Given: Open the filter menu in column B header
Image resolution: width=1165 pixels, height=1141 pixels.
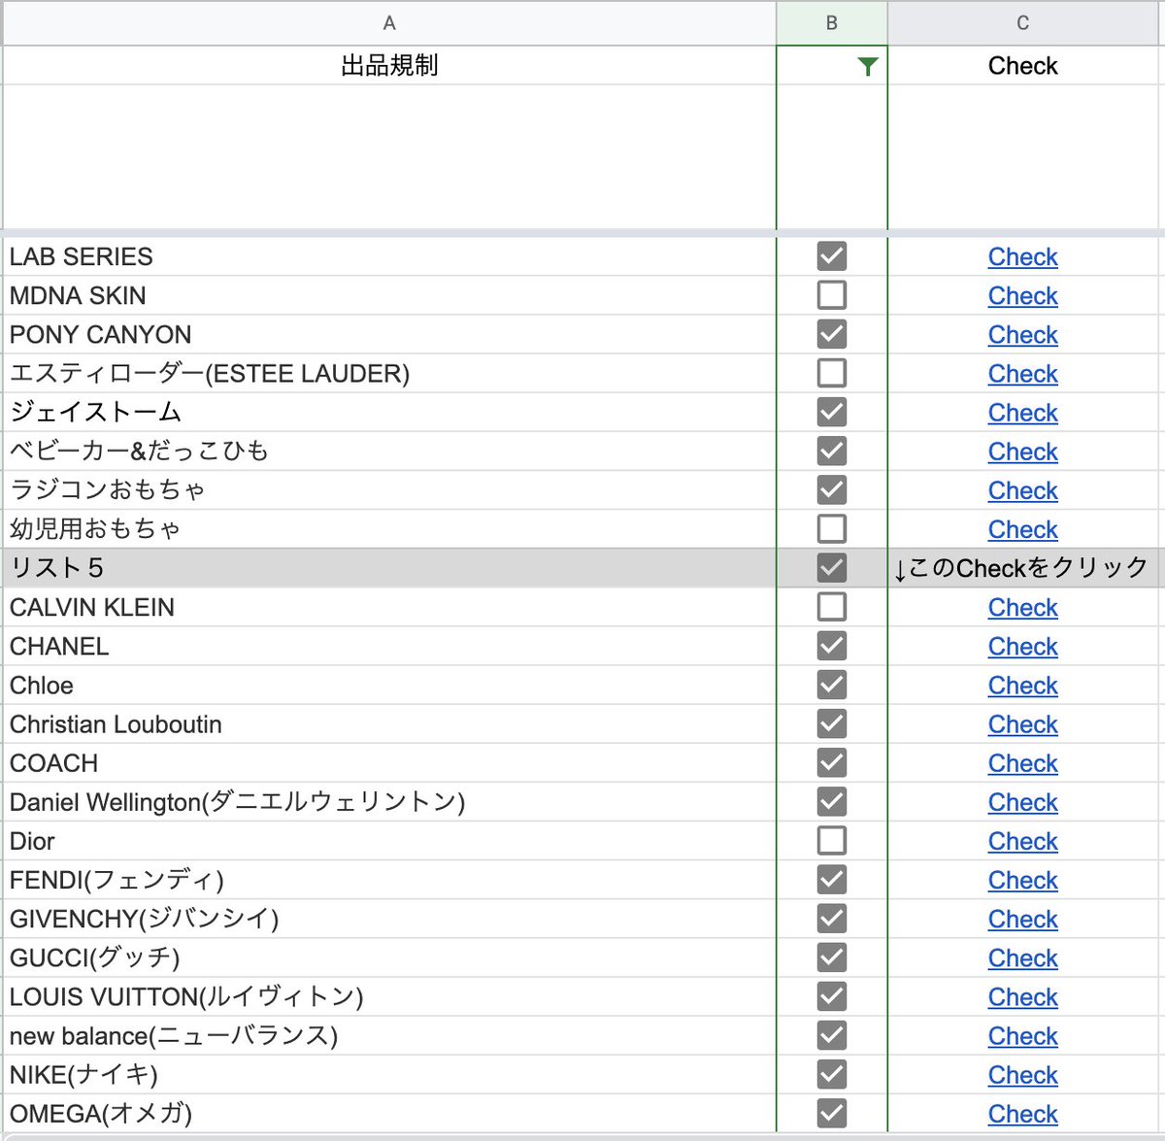Looking at the screenshot, I should 867,65.
